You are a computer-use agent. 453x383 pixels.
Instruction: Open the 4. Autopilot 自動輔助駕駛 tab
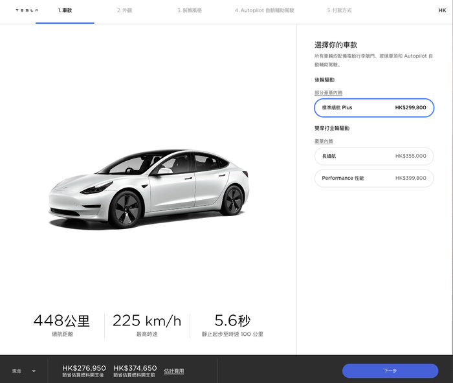tap(264, 10)
